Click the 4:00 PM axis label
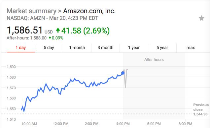210x128 pixels. tap(123, 124)
